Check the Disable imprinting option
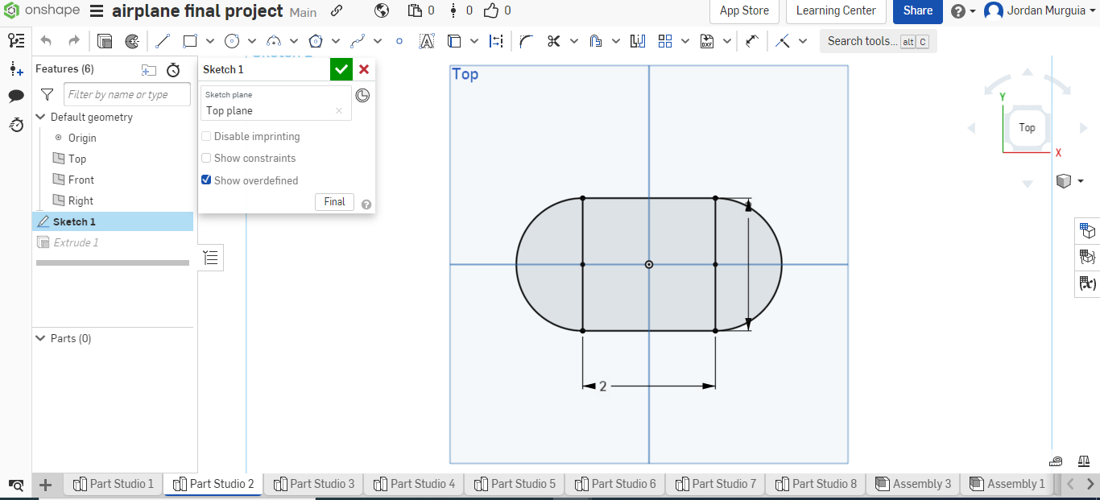Screen dimensions: 1100x500 [206, 136]
